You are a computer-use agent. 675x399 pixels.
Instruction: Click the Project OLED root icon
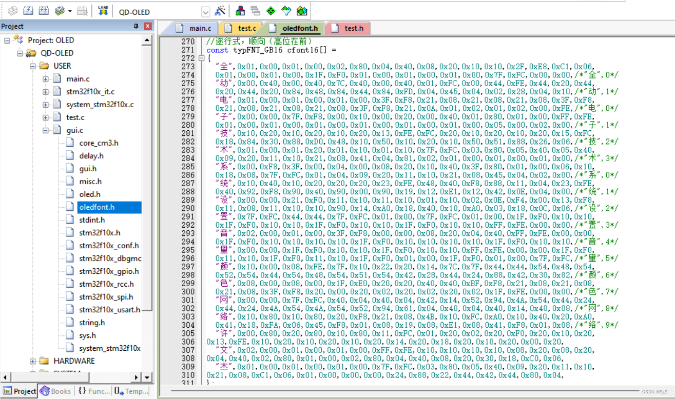click(x=18, y=39)
